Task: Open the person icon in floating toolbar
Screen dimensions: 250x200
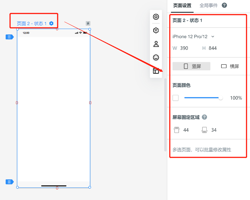Action: pyautogui.click(x=156, y=44)
